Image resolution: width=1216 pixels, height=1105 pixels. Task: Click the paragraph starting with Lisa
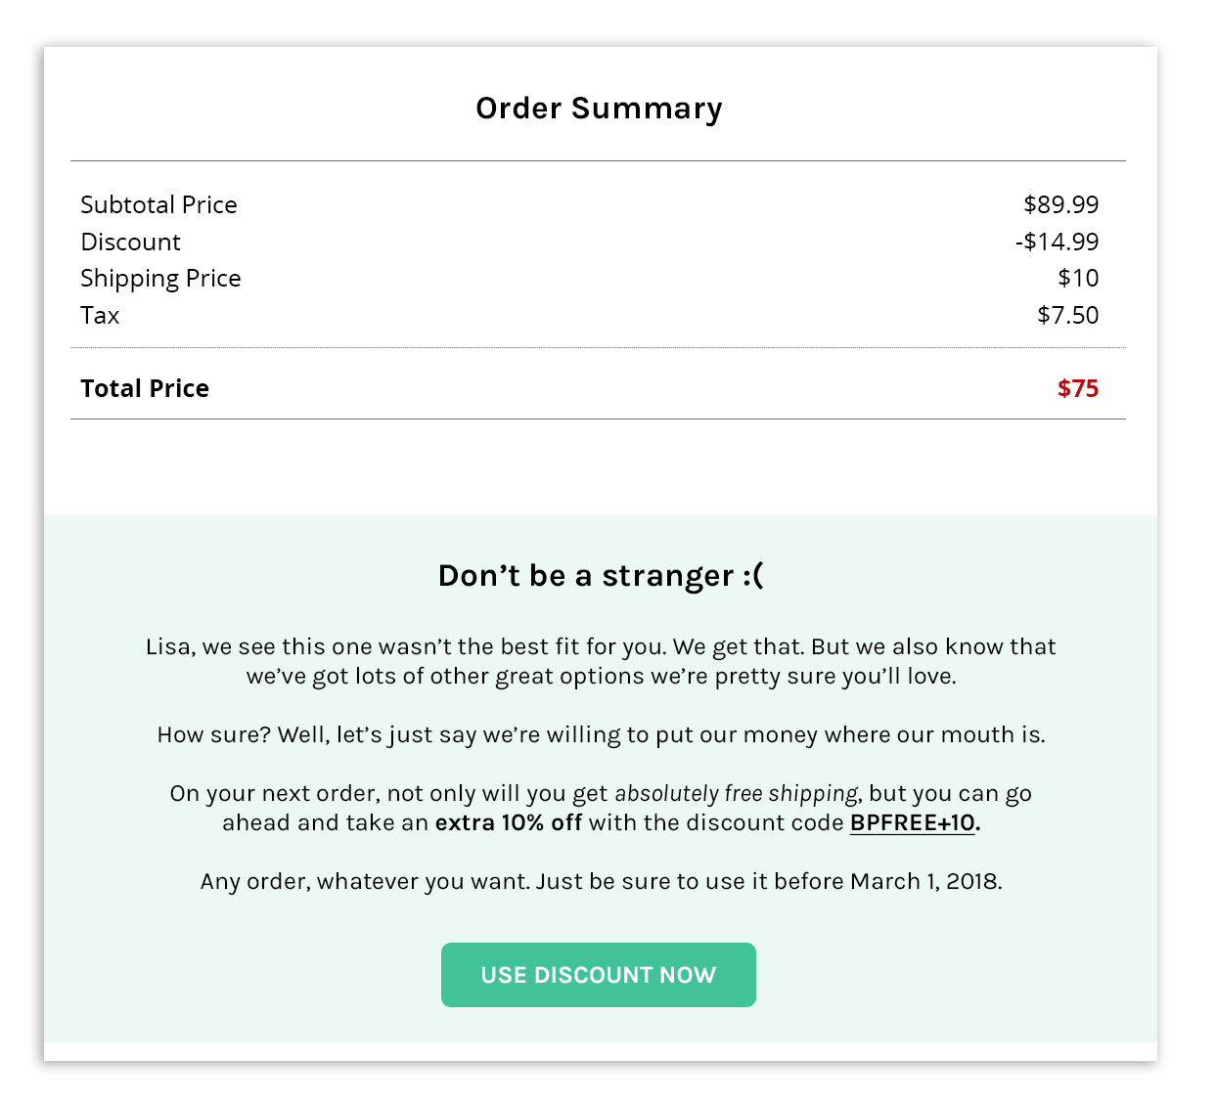pos(601,662)
